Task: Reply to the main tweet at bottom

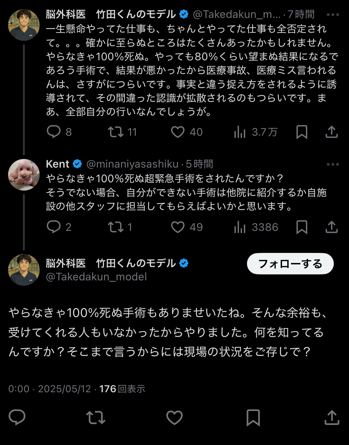Action: tap(17, 417)
